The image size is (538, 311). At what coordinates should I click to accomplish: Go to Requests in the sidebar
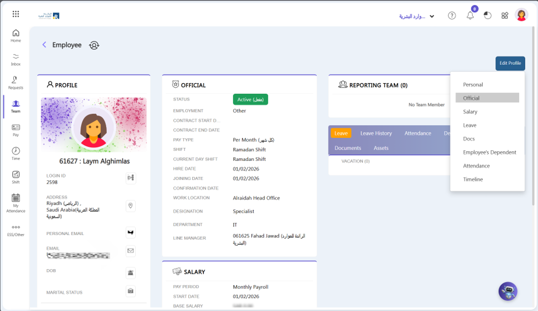click(x=16, y=83)
